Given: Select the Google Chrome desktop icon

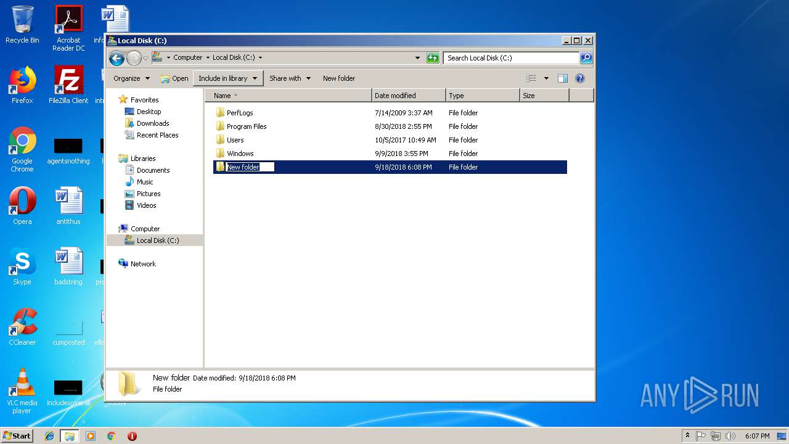Looking at the screenshot, I should click(22, 149).
